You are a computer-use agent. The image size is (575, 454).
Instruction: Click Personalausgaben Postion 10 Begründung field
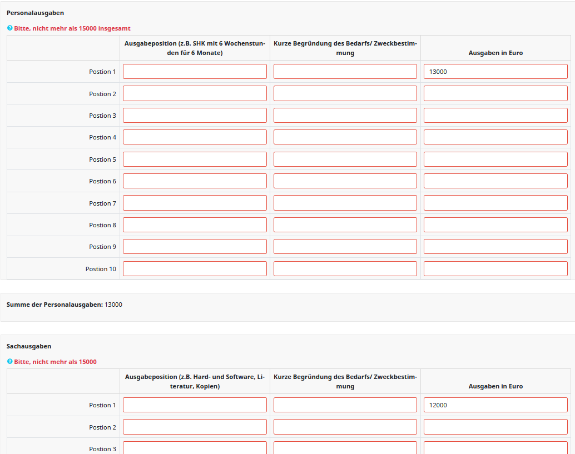pos(345,268)
